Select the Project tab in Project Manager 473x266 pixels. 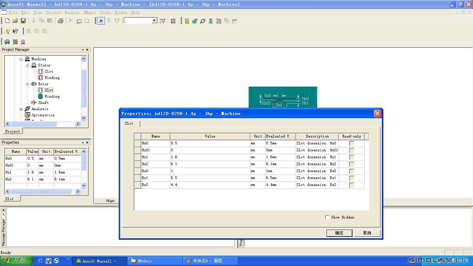[12, 131]
